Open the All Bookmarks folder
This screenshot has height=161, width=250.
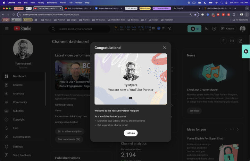tap(240, 20)
